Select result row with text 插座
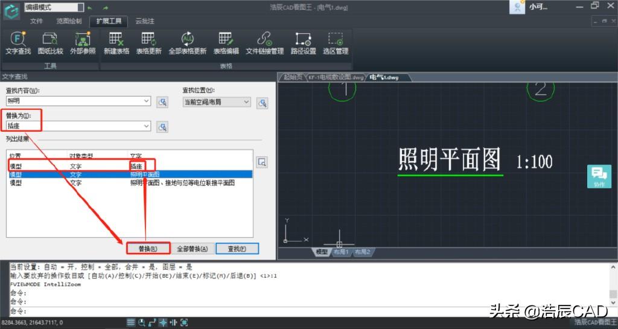 coord(130,166)
